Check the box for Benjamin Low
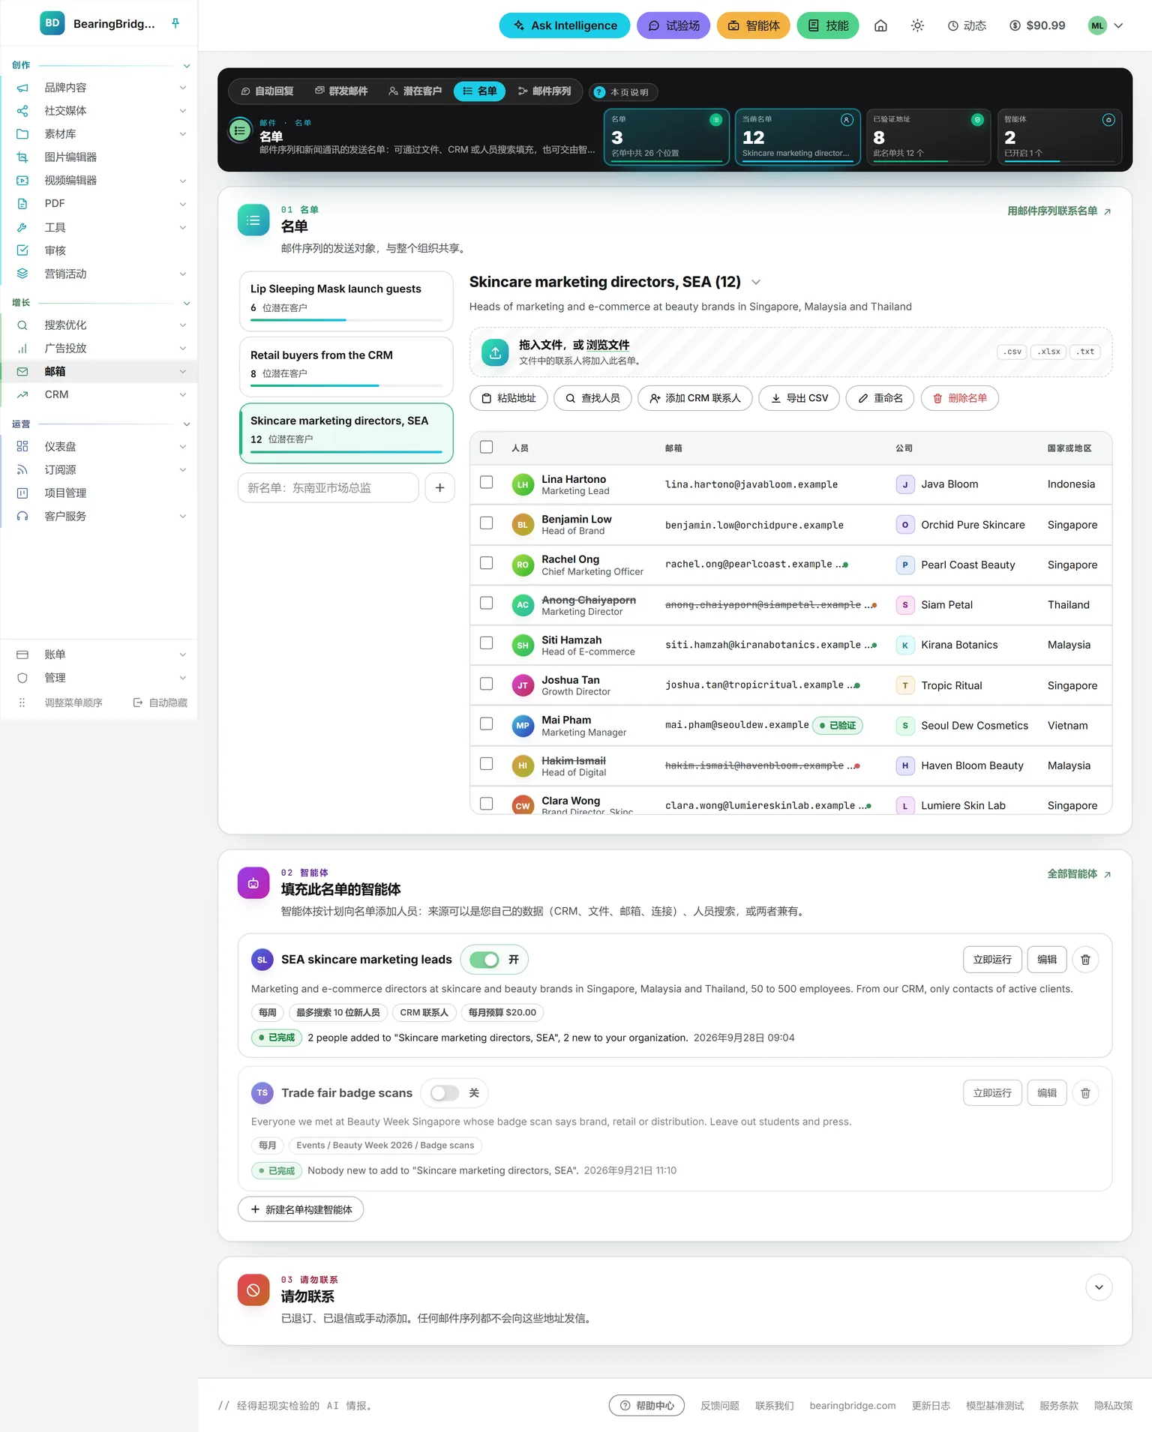 tap(487, 523)
